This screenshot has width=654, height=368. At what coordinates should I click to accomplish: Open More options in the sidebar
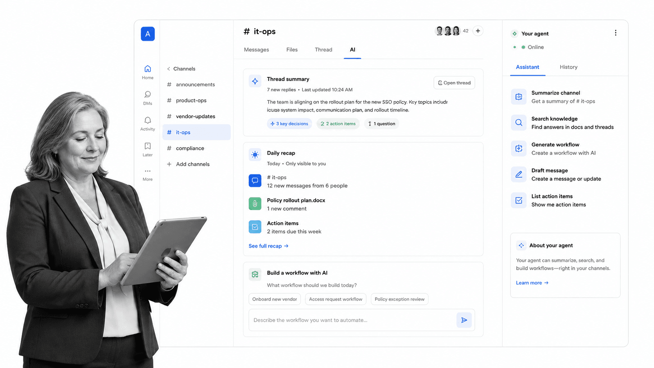point(147,175)
